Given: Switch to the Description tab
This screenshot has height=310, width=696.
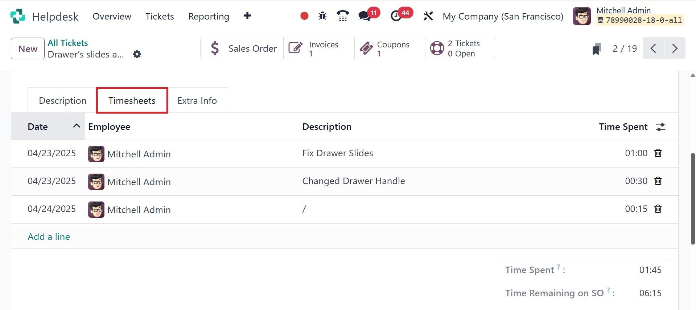Looking at the screenshot, I should [62, 101].
